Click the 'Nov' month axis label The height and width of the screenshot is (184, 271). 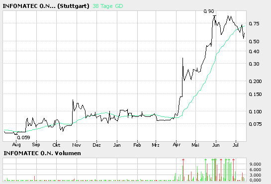(77, 145)
